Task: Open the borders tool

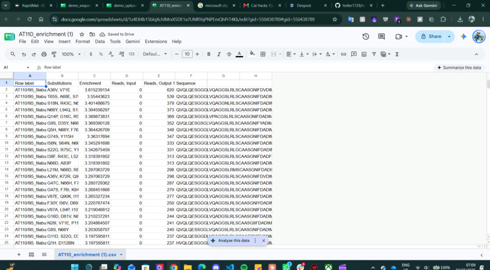Action: (x=263, y=54)
